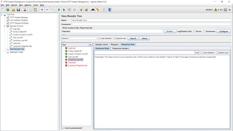Viewport: 233px width, 131px height.
Task: Click Start no pauses icon
Action: 64,10
